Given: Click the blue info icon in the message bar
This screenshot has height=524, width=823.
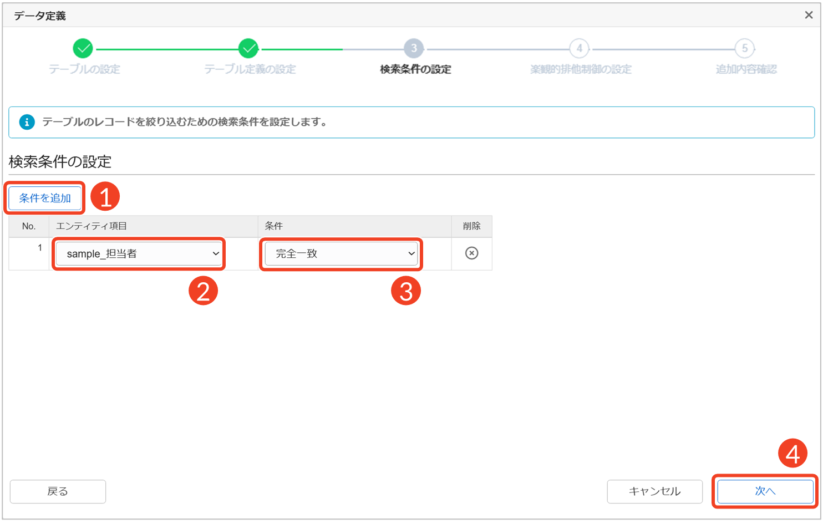Looking at the screenshot, I should coord(27,122).
